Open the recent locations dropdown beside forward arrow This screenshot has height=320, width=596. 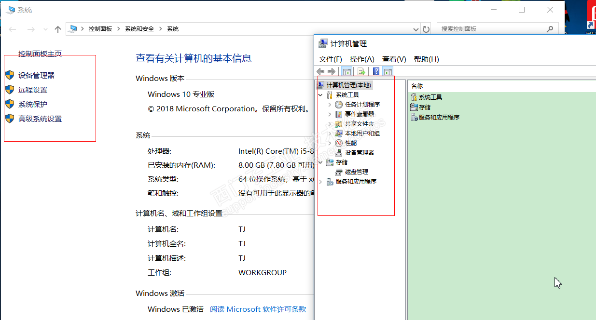coord(45,29)
